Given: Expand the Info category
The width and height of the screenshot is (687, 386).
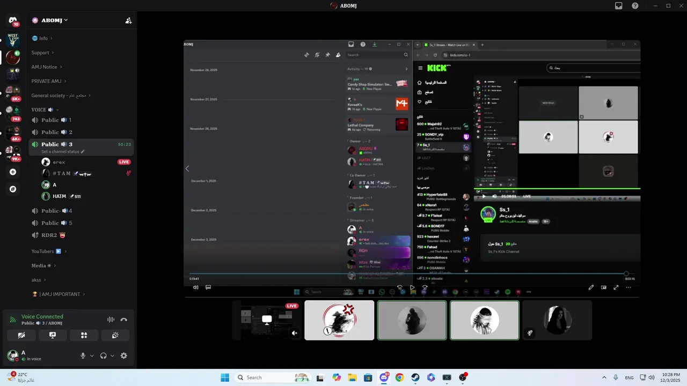Looking at the screenshot, I should point(42,39).
